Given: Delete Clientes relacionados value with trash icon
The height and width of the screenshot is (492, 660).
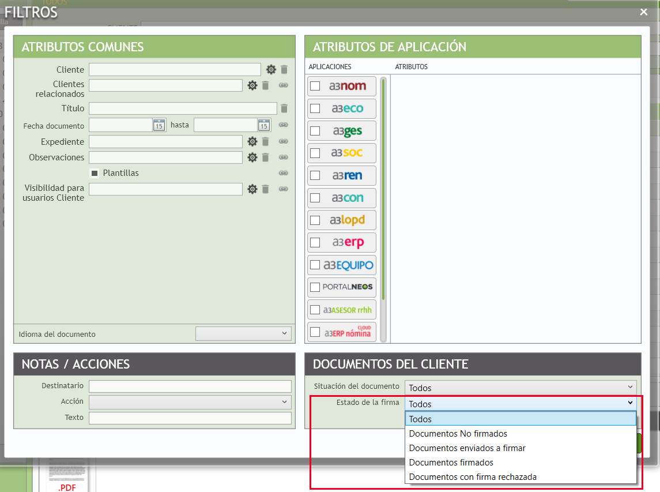Looking at the screenshot, I should tap(265, 85).
